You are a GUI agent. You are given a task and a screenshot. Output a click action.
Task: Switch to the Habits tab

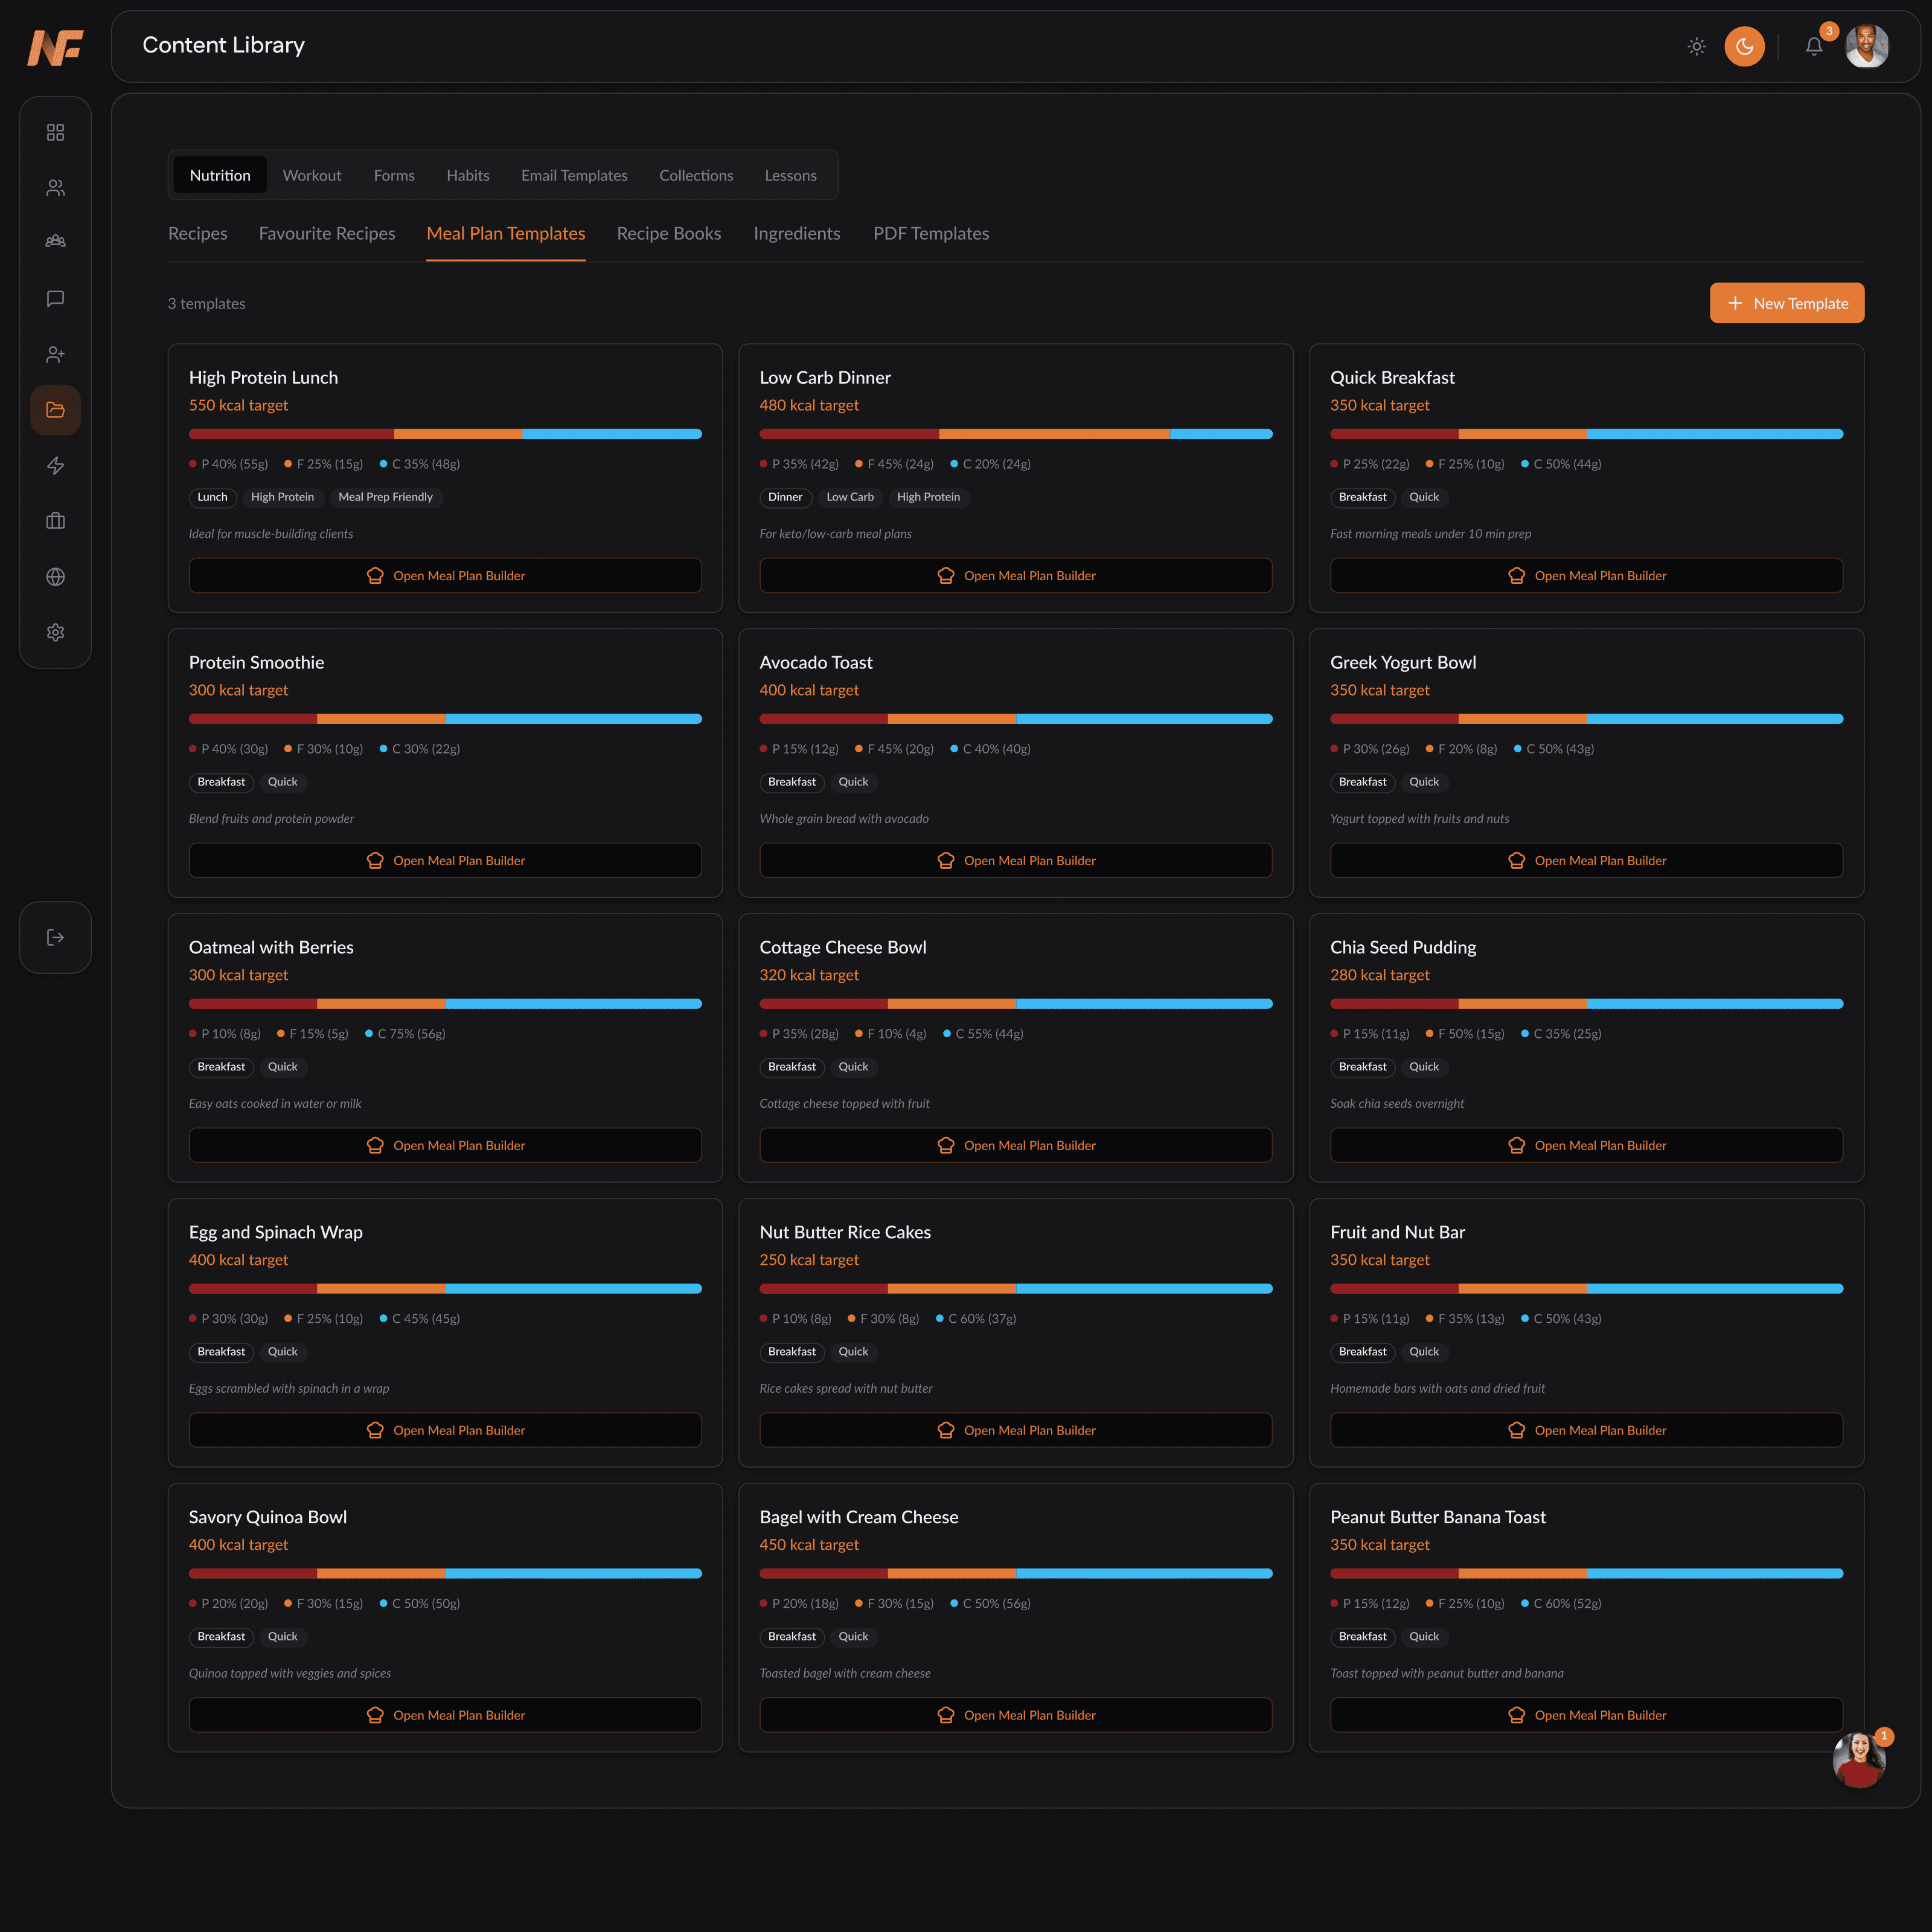tap(468, 175)
